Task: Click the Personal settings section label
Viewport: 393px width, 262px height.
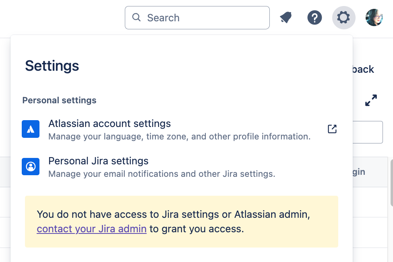Action: point(59,100)
